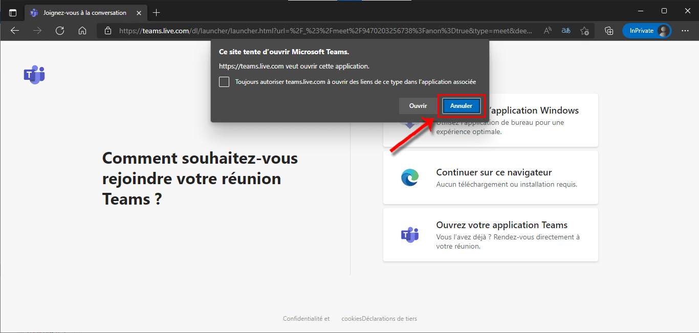Click the 'Comment souhaitez-vous rejoindre' heading
The image size is (699, 333).
point(200,179)
